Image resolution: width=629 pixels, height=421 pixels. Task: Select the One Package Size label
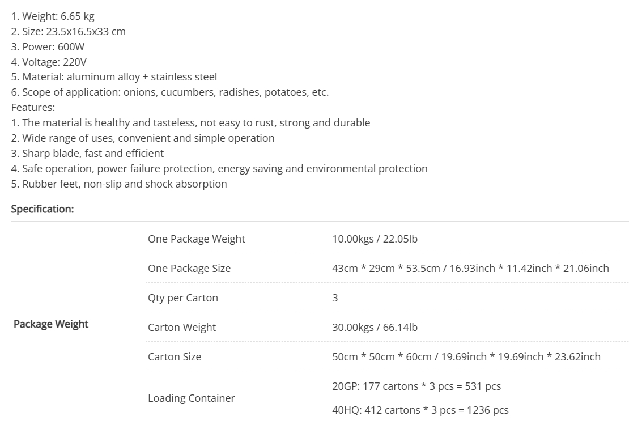click(189, 268)
